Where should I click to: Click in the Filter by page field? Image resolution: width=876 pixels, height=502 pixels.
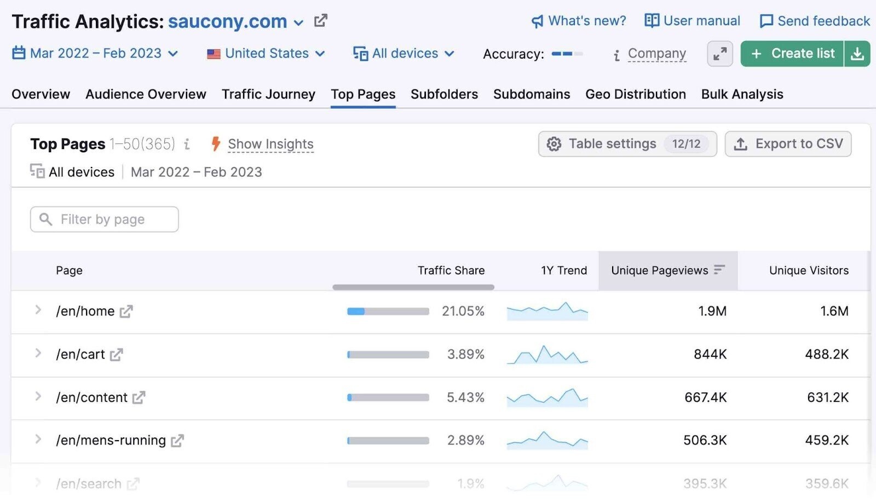point(104,220)
